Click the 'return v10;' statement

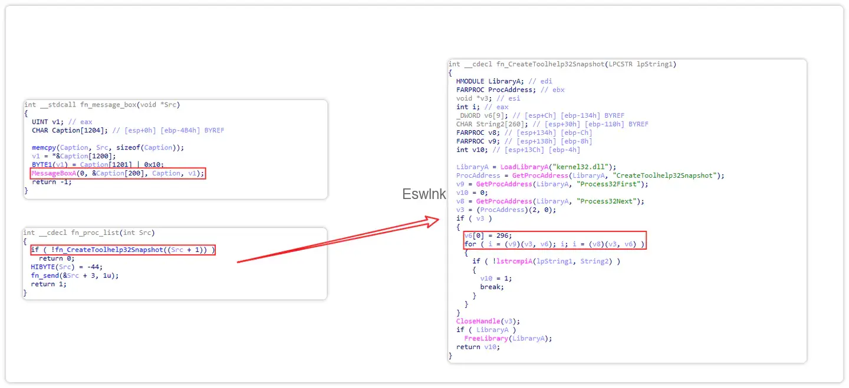pyautogui.click(x=476, y=347)
